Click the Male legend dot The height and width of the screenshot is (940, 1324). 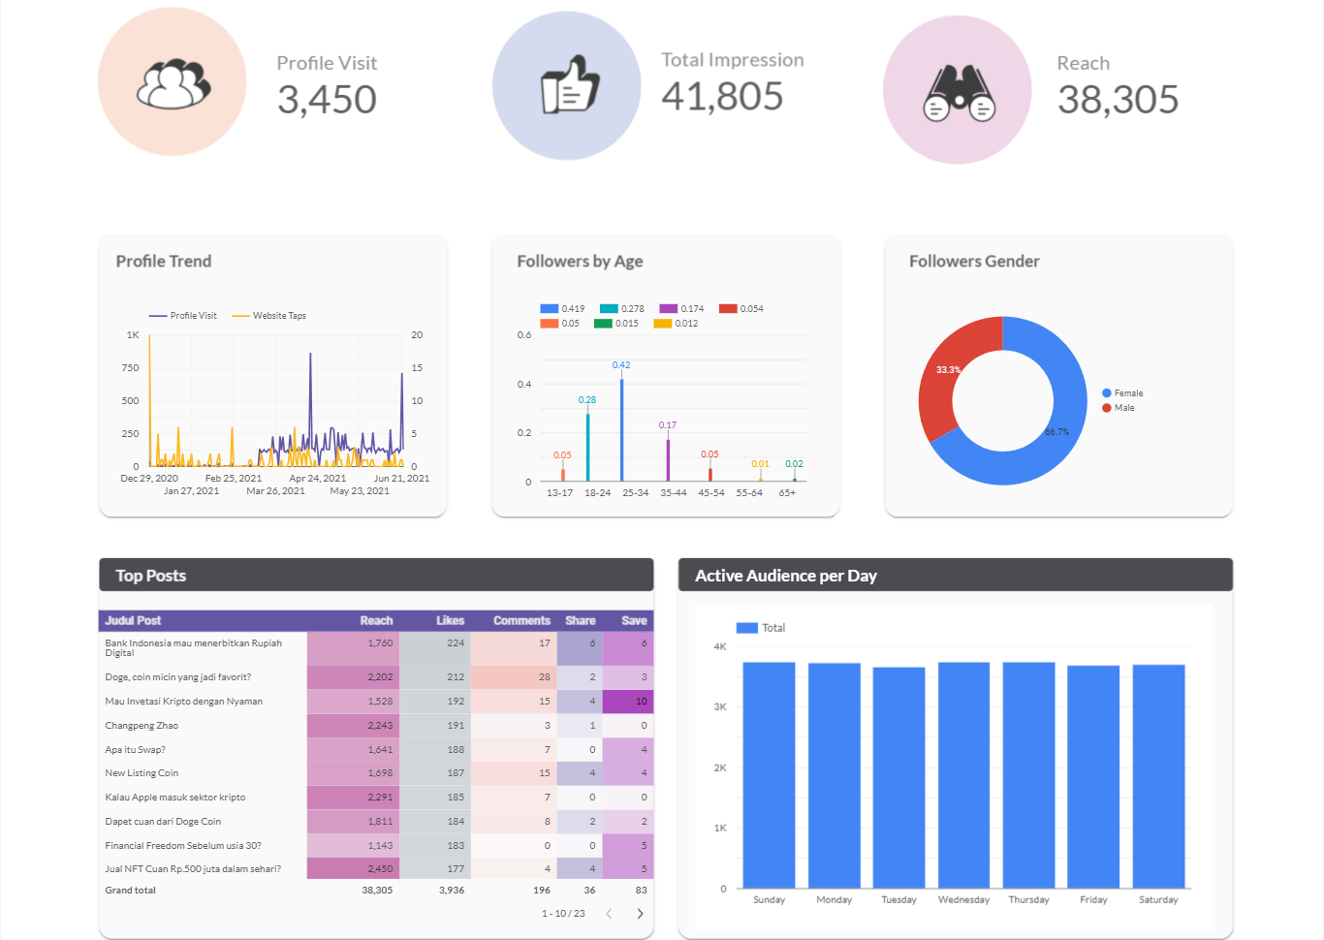click(1107, 408)
